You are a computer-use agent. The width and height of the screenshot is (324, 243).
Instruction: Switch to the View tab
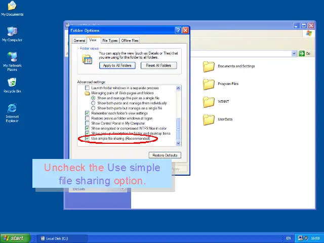(x=93, y=40)
